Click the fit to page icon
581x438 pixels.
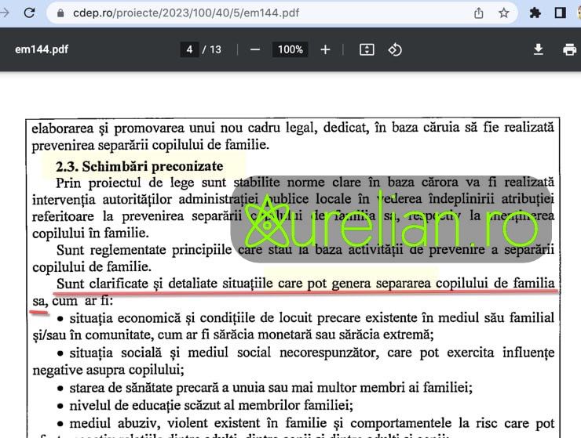coord(367,49)
